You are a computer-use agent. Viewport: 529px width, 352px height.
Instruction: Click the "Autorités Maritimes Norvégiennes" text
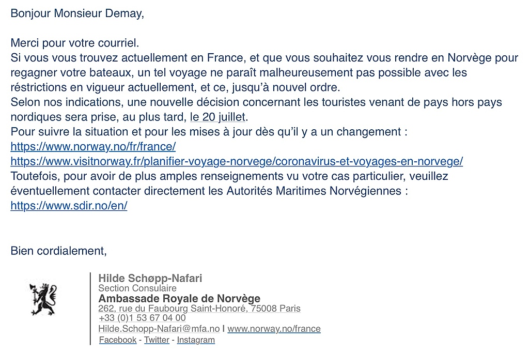314,191
